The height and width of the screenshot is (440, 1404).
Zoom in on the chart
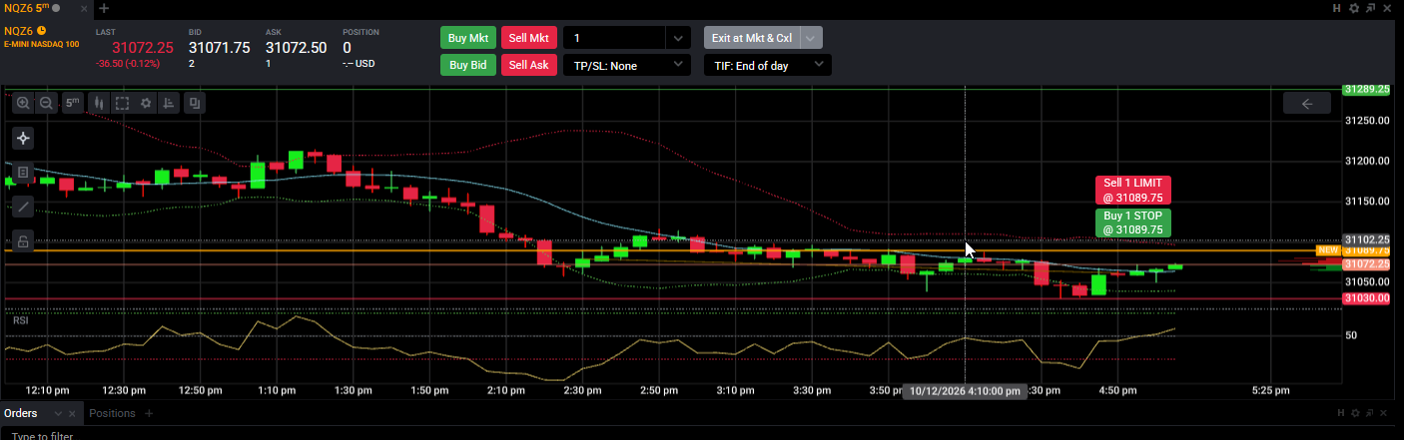point(23,103)
